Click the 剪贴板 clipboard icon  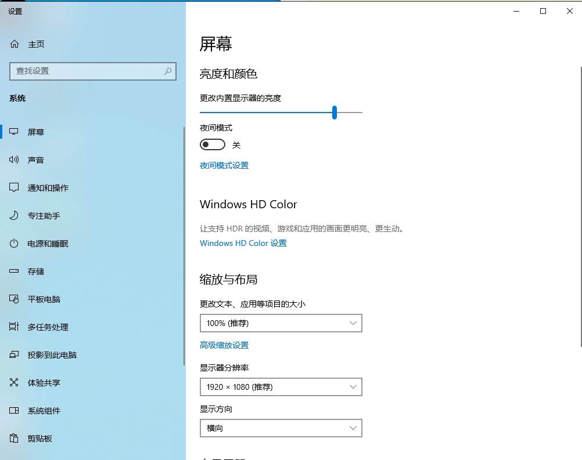(x=15, y=439)
